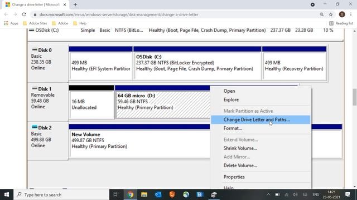Choose Shrink Volume in the context menu
The width and height of the screenshot is (357, 200).
(260, 148)
